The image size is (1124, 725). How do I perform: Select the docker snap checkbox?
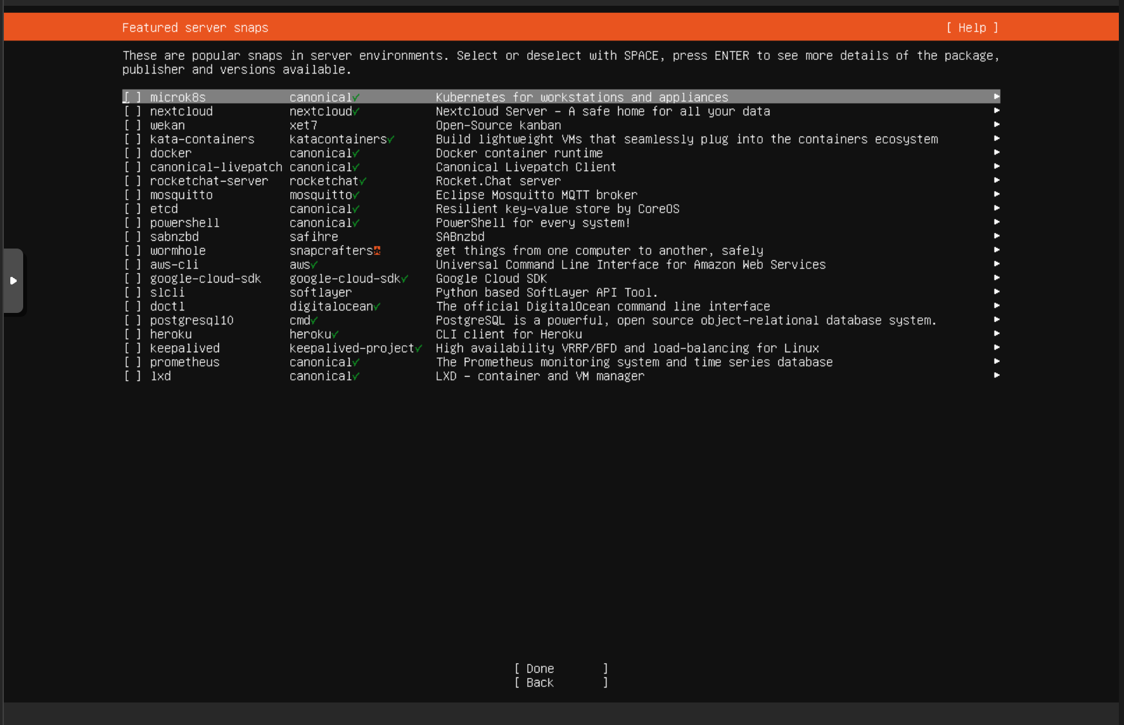click(x=133, y=153)
